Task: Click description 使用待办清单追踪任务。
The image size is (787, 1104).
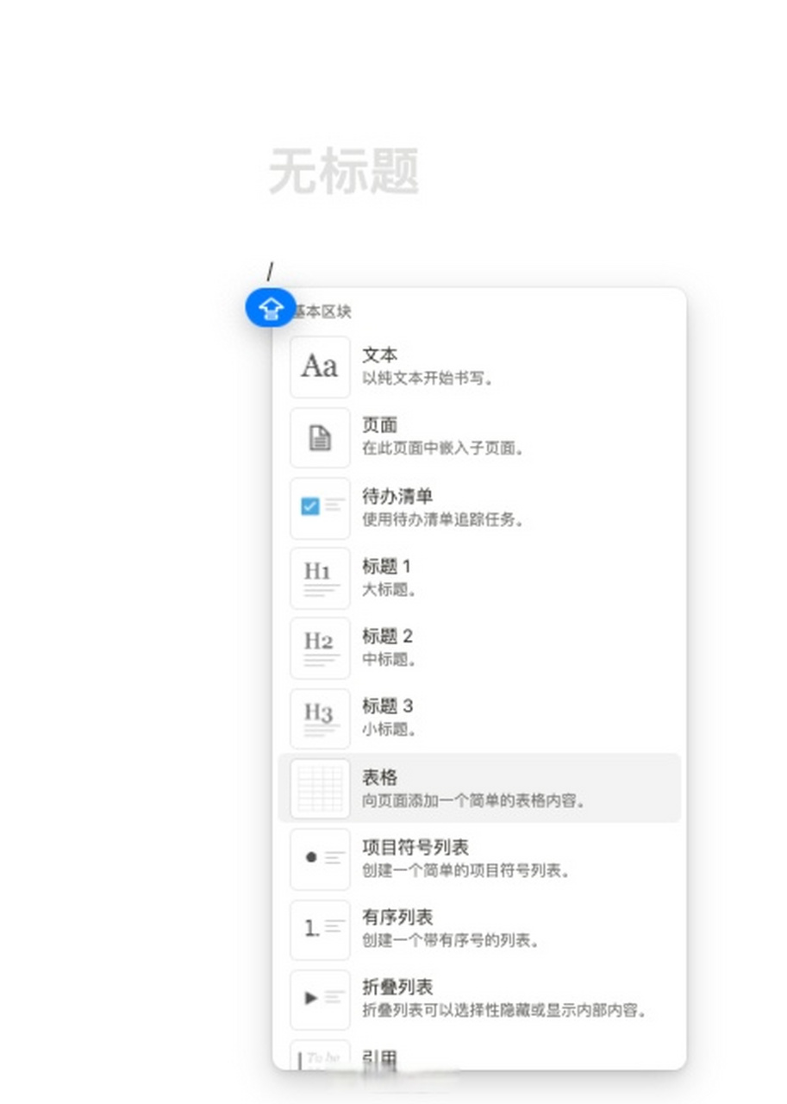Action: pos(444,519)
